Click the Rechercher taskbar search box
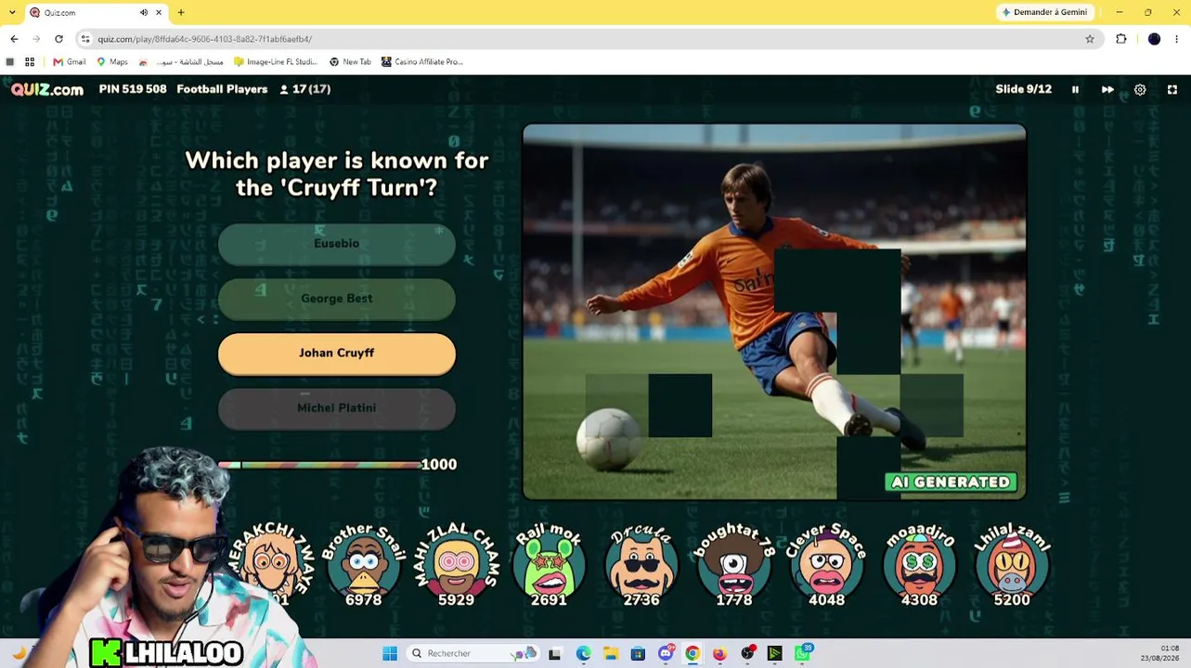The image size is (1191, 668). tap(473, 653)
